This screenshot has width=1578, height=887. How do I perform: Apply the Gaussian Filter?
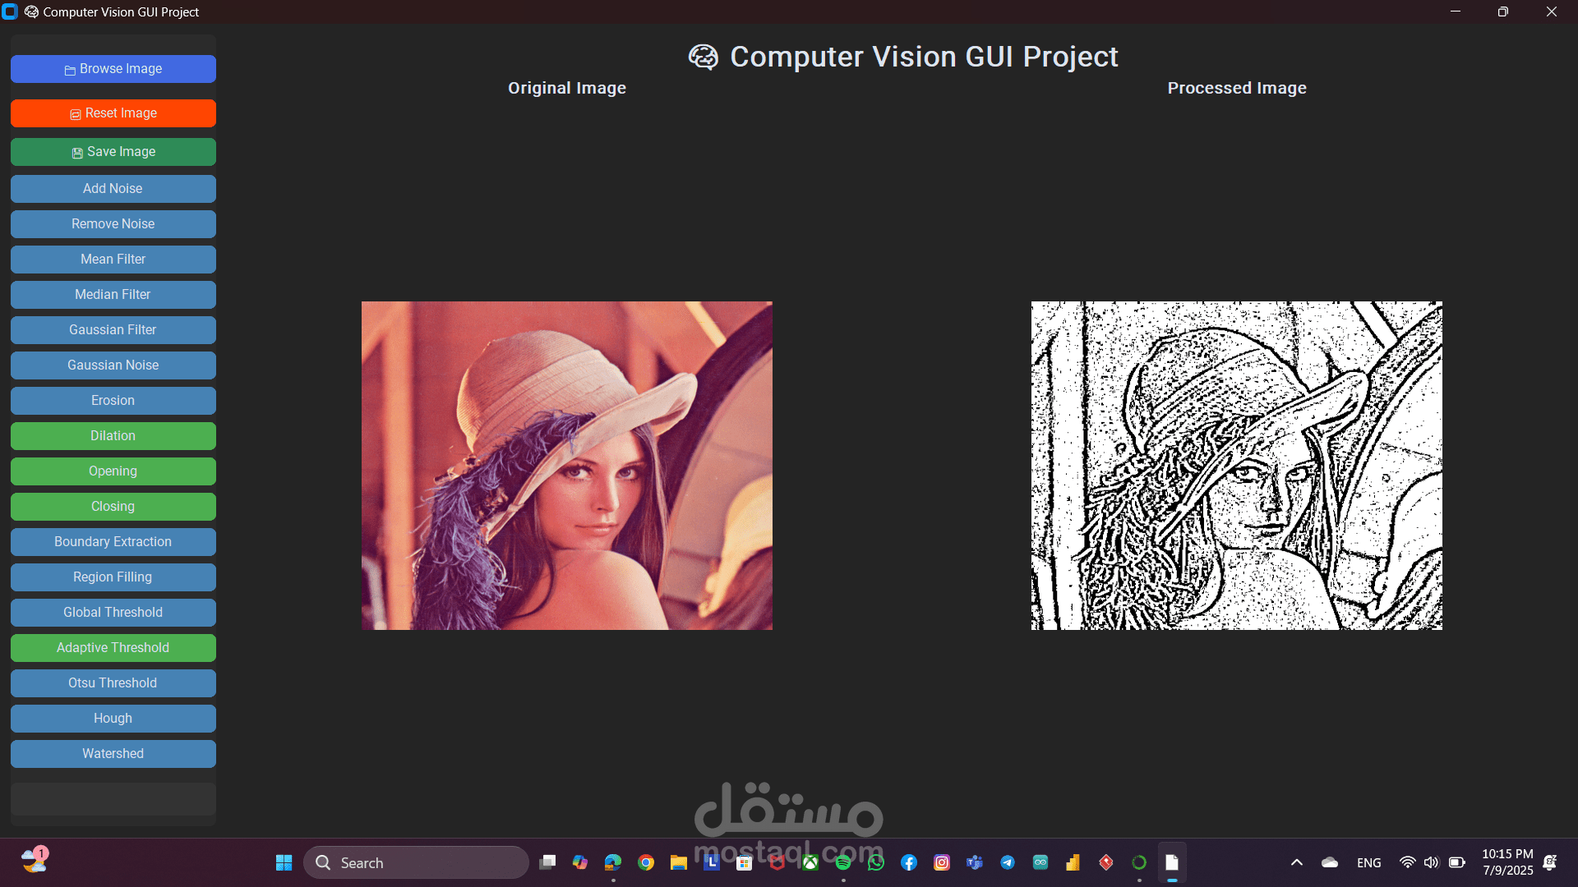coord(113,330)
